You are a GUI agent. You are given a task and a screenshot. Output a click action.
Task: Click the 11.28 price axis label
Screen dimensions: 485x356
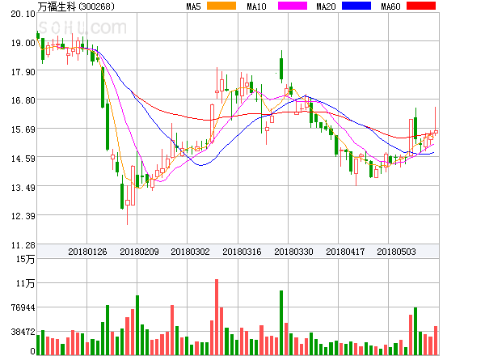[23, 245]
